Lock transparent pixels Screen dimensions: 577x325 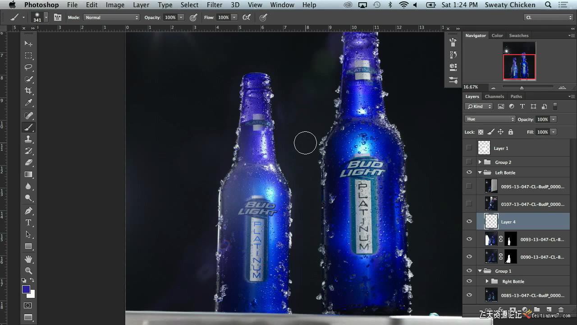coord(481,132)
